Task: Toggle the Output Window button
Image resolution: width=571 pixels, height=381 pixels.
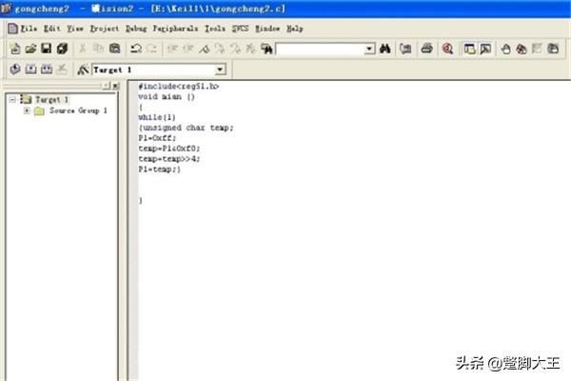Action: [485, 49]
